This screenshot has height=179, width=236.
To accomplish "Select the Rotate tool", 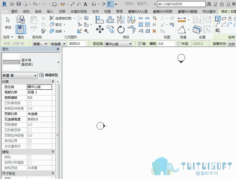I will (x=121, y=29).
